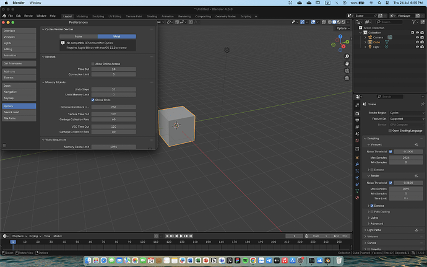Open the View Layer properties tab icon
The height and width of the screenshot is (267, 427).
[x=357, y=127]
